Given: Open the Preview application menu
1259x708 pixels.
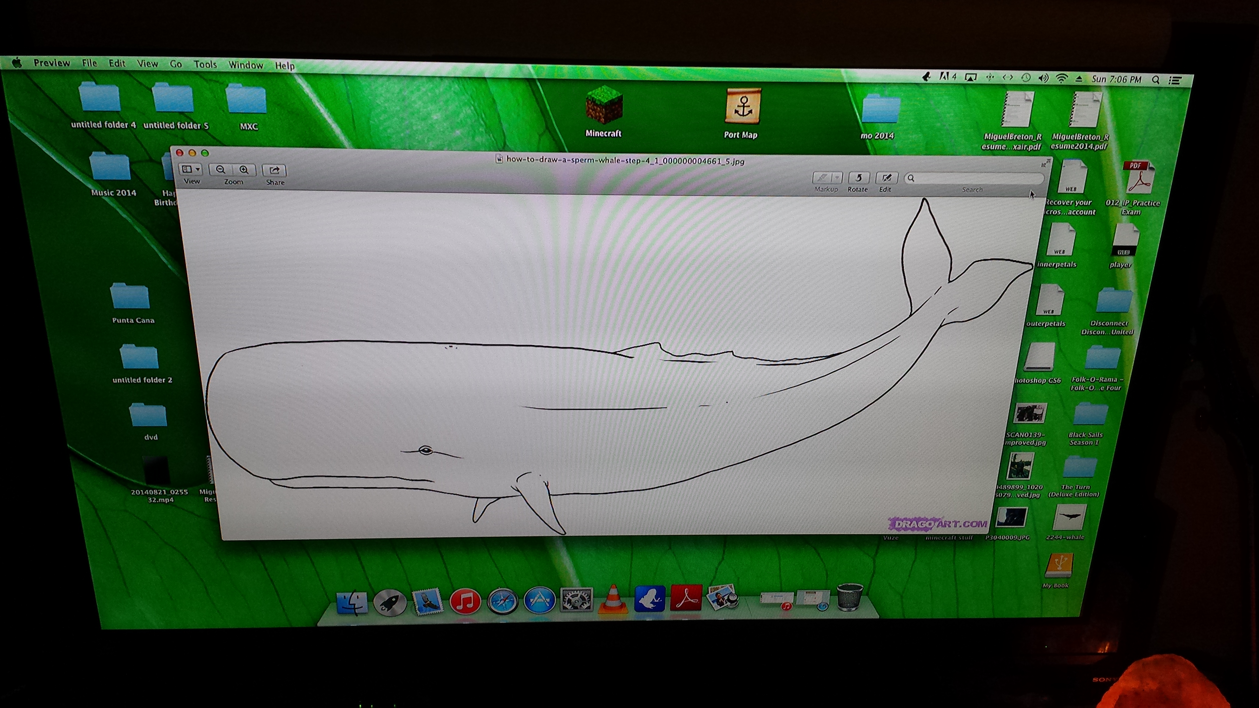Looking at the screenshot, I should (x=52, y=63).
